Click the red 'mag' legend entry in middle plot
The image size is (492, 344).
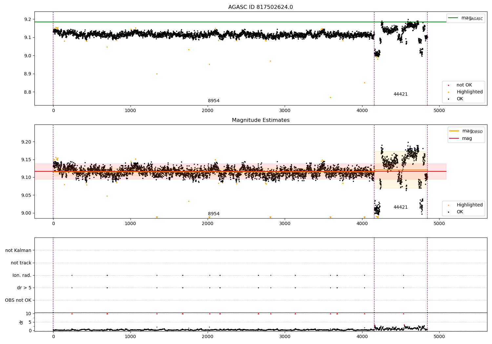(461, 139)
